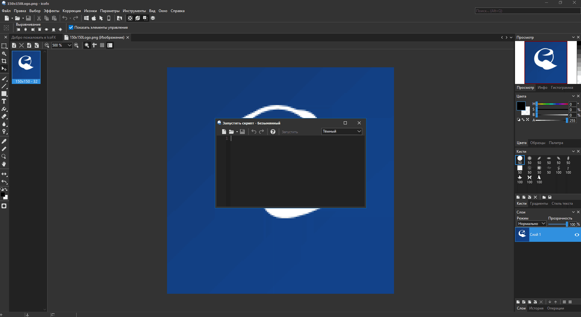Toggle the grid display button
The width and height of the screenshot is (581, 317).
tap(102, 45)
